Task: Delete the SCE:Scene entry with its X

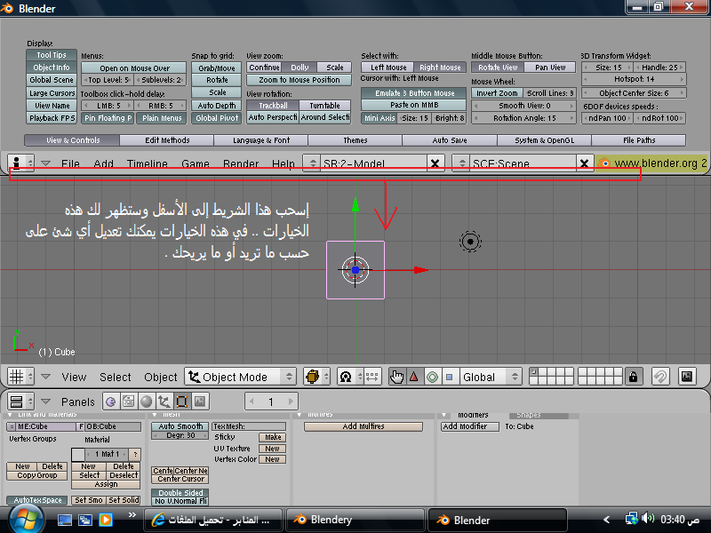Action: 585,163
